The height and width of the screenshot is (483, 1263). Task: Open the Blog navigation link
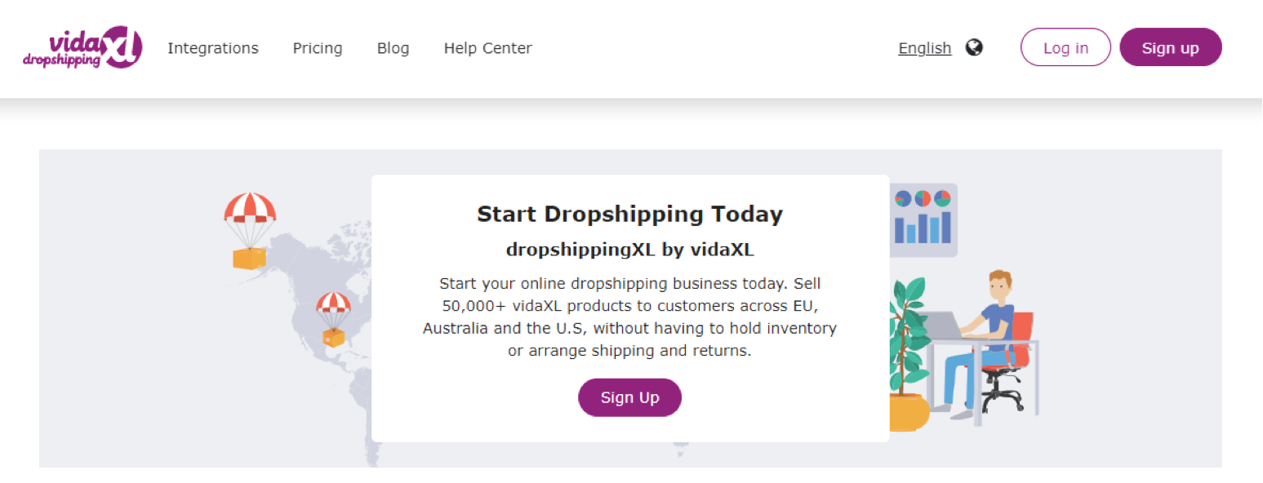(x=393, y=48)
